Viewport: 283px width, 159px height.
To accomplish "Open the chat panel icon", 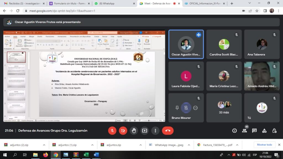I will point(254,131).
